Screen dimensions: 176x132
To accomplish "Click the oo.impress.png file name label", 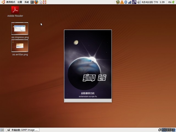I will 20,37.
